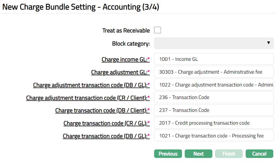This screenshot has width=276, height=162.
Task: Click the 1021 Processing fee code field
Action: coord(214,136)
